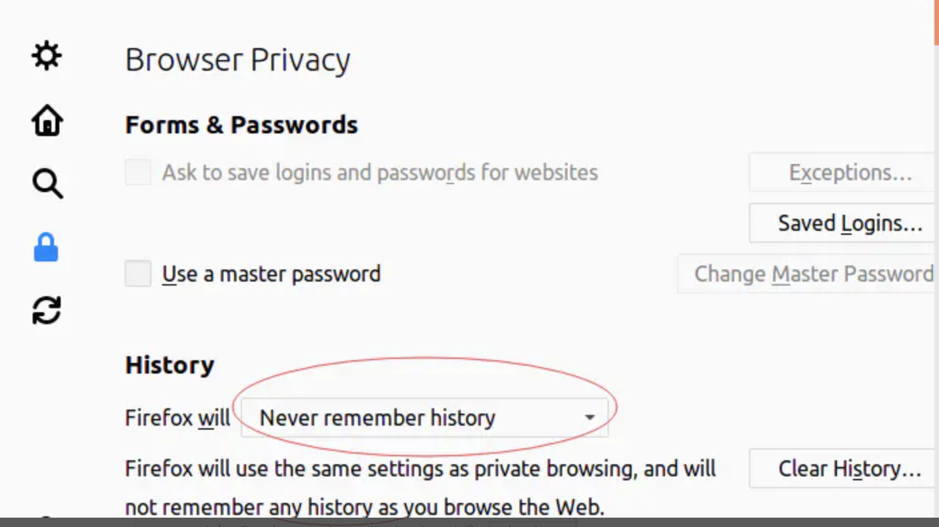Click the 'Firefox will' label
Image resolution: width=939 pixels, height=527 pixels.
[177, 418]
